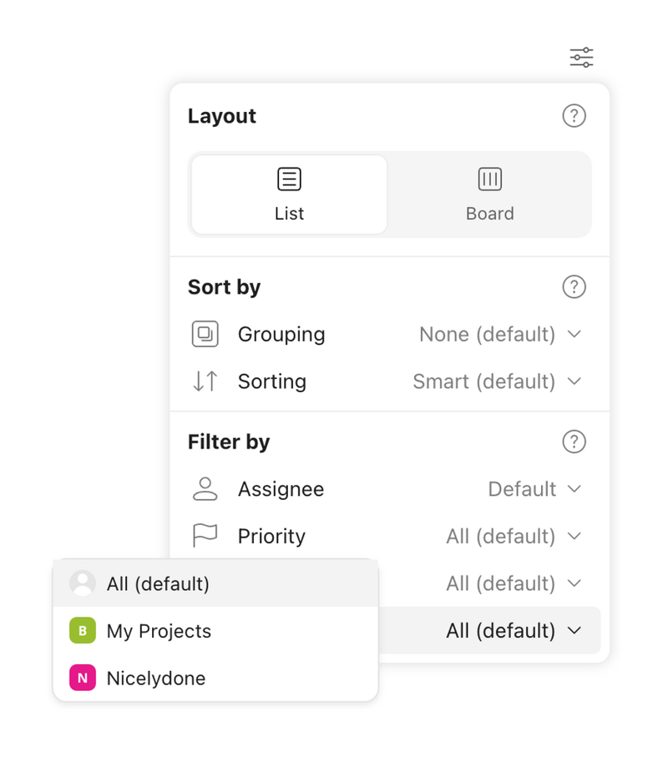668x757 pixels.
Task: Select the Board layout icon
Action: tap(489, 178)
